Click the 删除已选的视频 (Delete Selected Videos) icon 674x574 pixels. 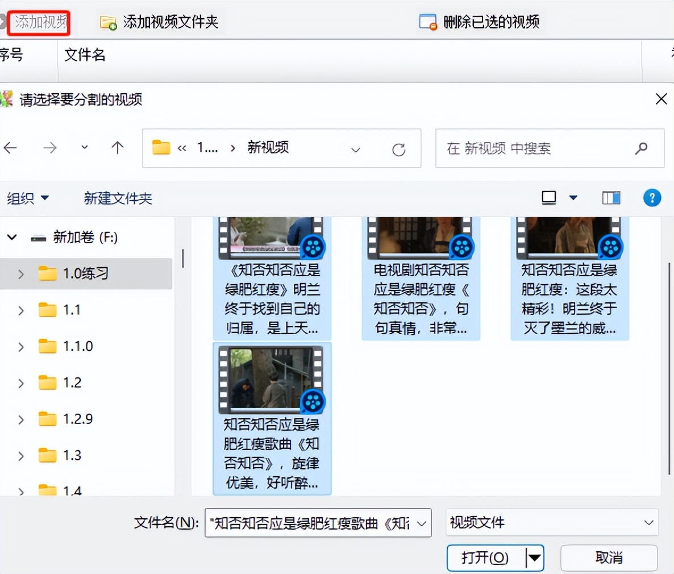click(x=428, y=22)
